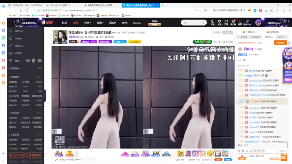292x164 pixels.
Task: Click the 开通贵族 orange button
Action: [280, 43]
